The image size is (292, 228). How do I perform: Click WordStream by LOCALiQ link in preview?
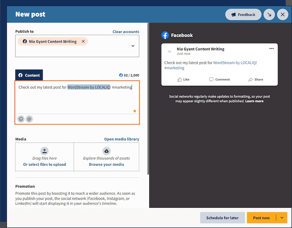point(234,63)
